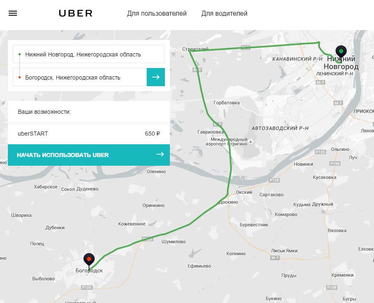Click the teal arrow submit button
The width and height of the screenshot is (374, 303).
point(156,77)
